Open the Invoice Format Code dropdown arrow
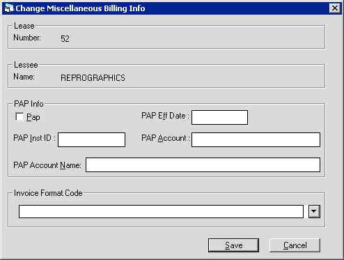The image size is (344, 260). (314, 211)
